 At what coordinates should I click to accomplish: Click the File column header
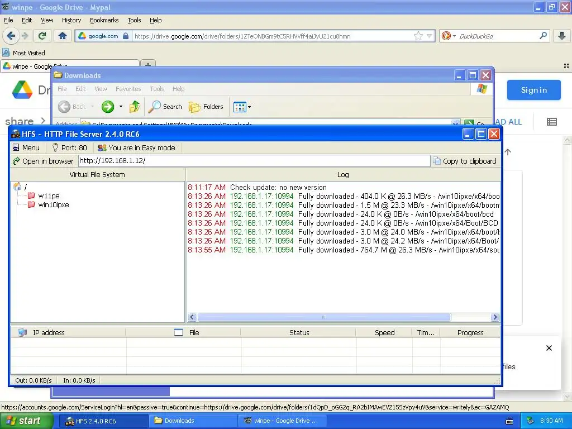(x=183, y=332)
